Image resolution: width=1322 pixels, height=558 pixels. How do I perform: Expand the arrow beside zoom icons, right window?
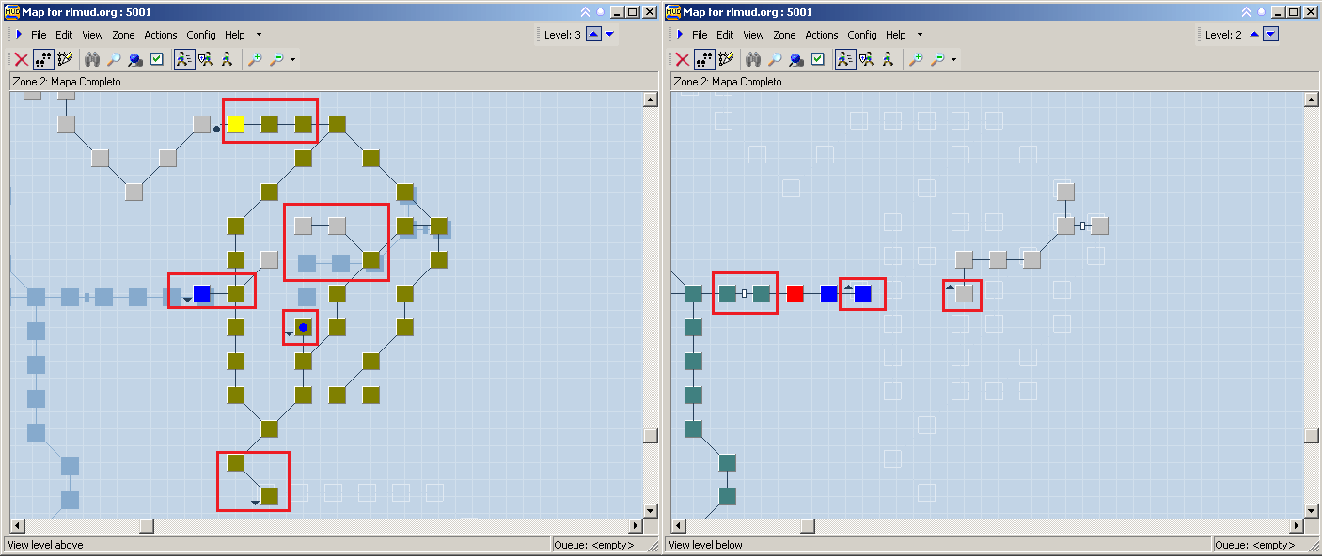954,60
